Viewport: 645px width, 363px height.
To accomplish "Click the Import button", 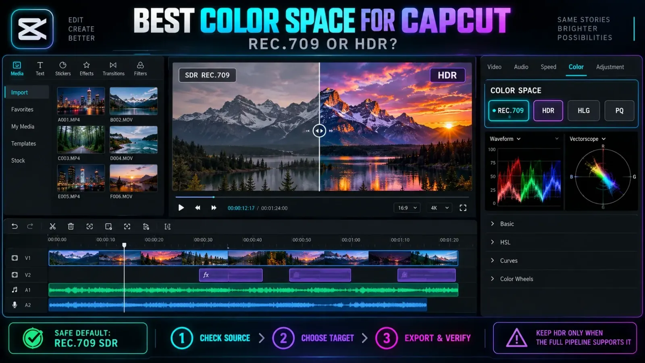I will click(x=27, y=92).
